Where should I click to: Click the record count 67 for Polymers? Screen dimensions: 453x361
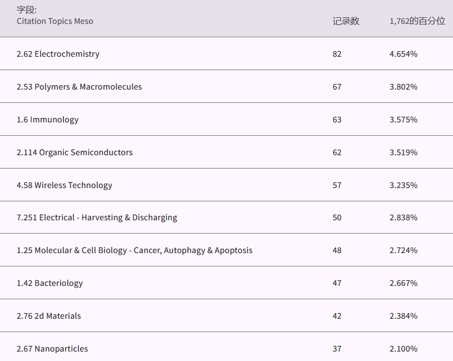pos(337,87)
